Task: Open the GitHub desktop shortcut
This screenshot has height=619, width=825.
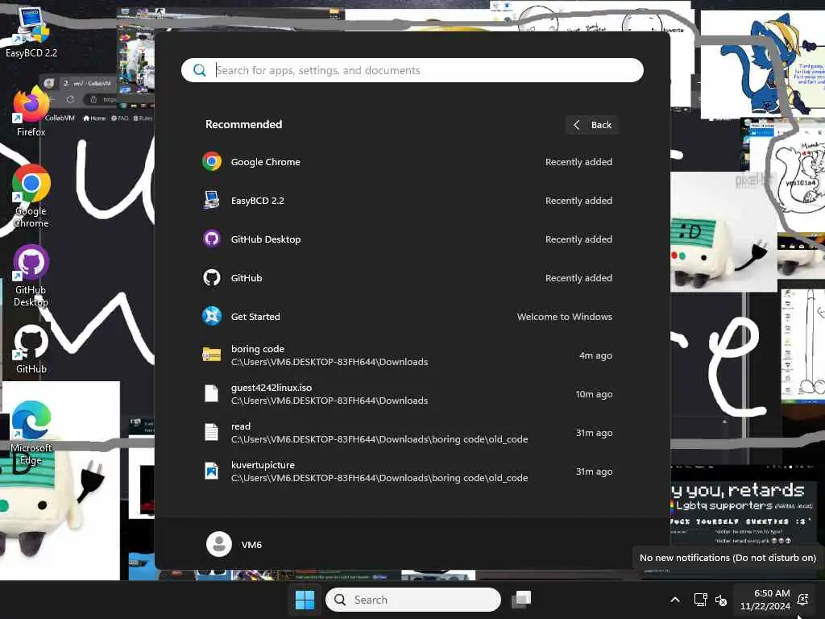Action: [x=31, y=350]
